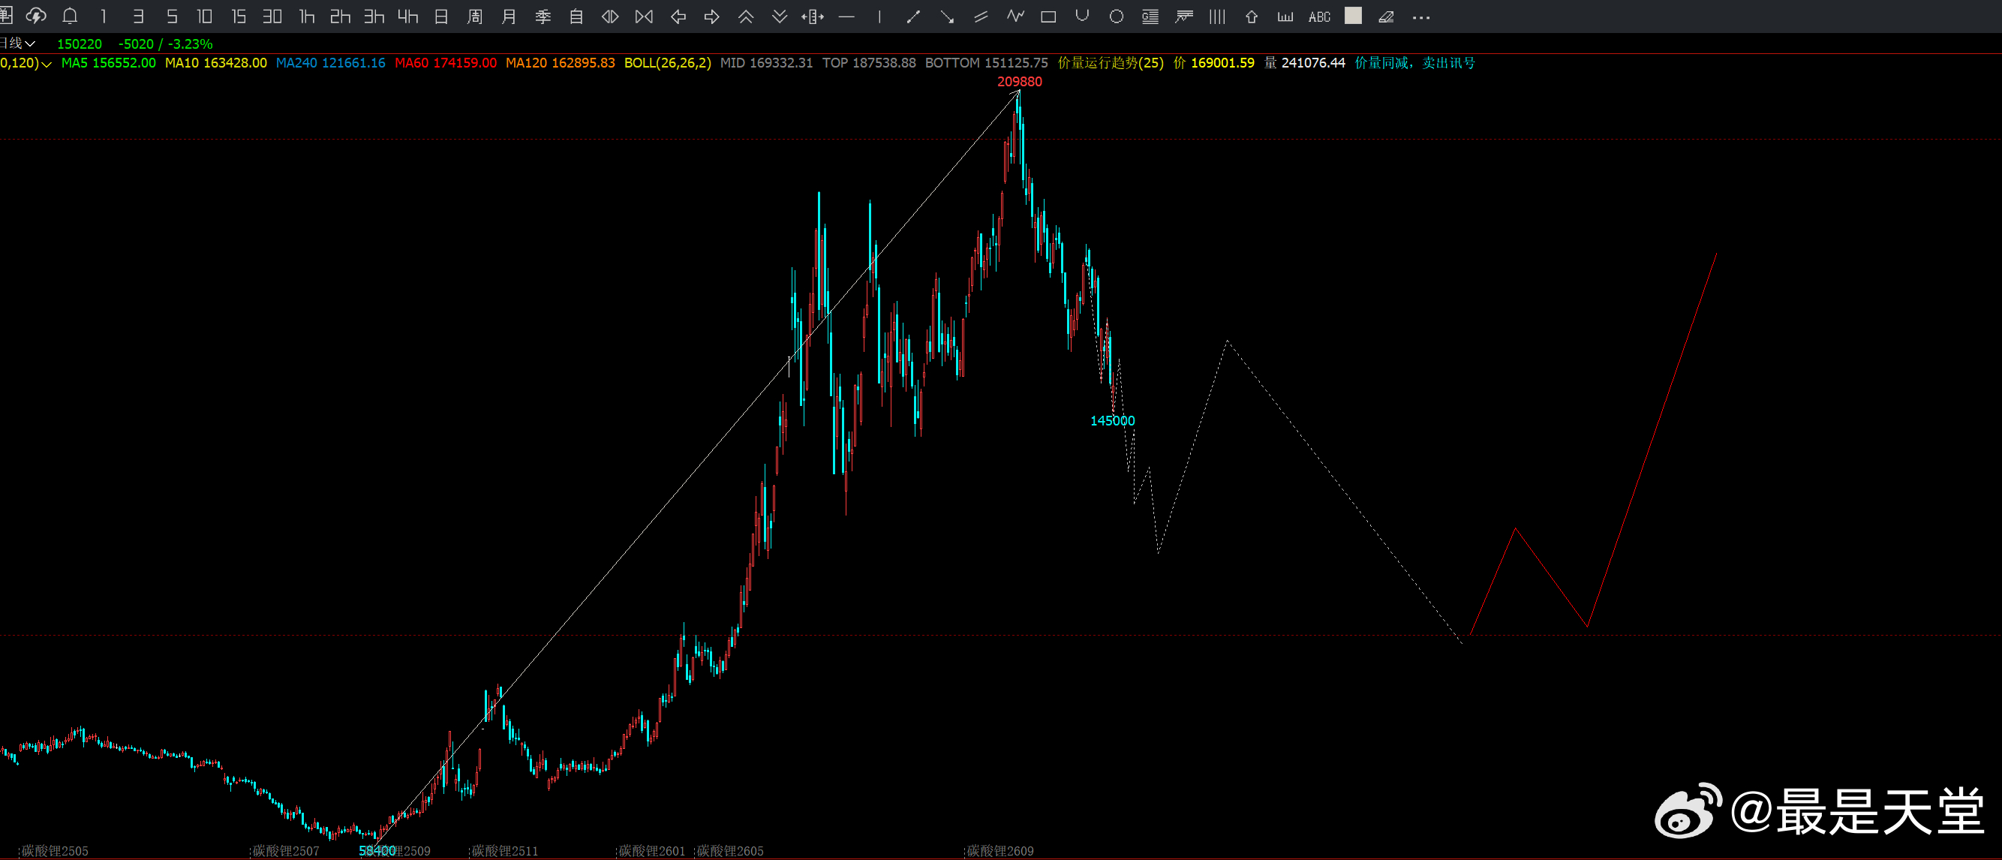Select the rectangle drawing tool
Screen dimensions: 2002x860
point(1048,17)
